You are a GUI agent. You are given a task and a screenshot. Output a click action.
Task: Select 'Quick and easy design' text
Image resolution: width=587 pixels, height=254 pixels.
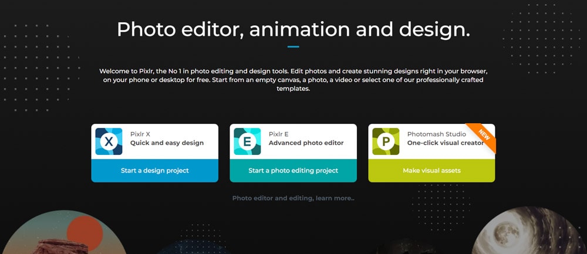click(x=167, y=143)
